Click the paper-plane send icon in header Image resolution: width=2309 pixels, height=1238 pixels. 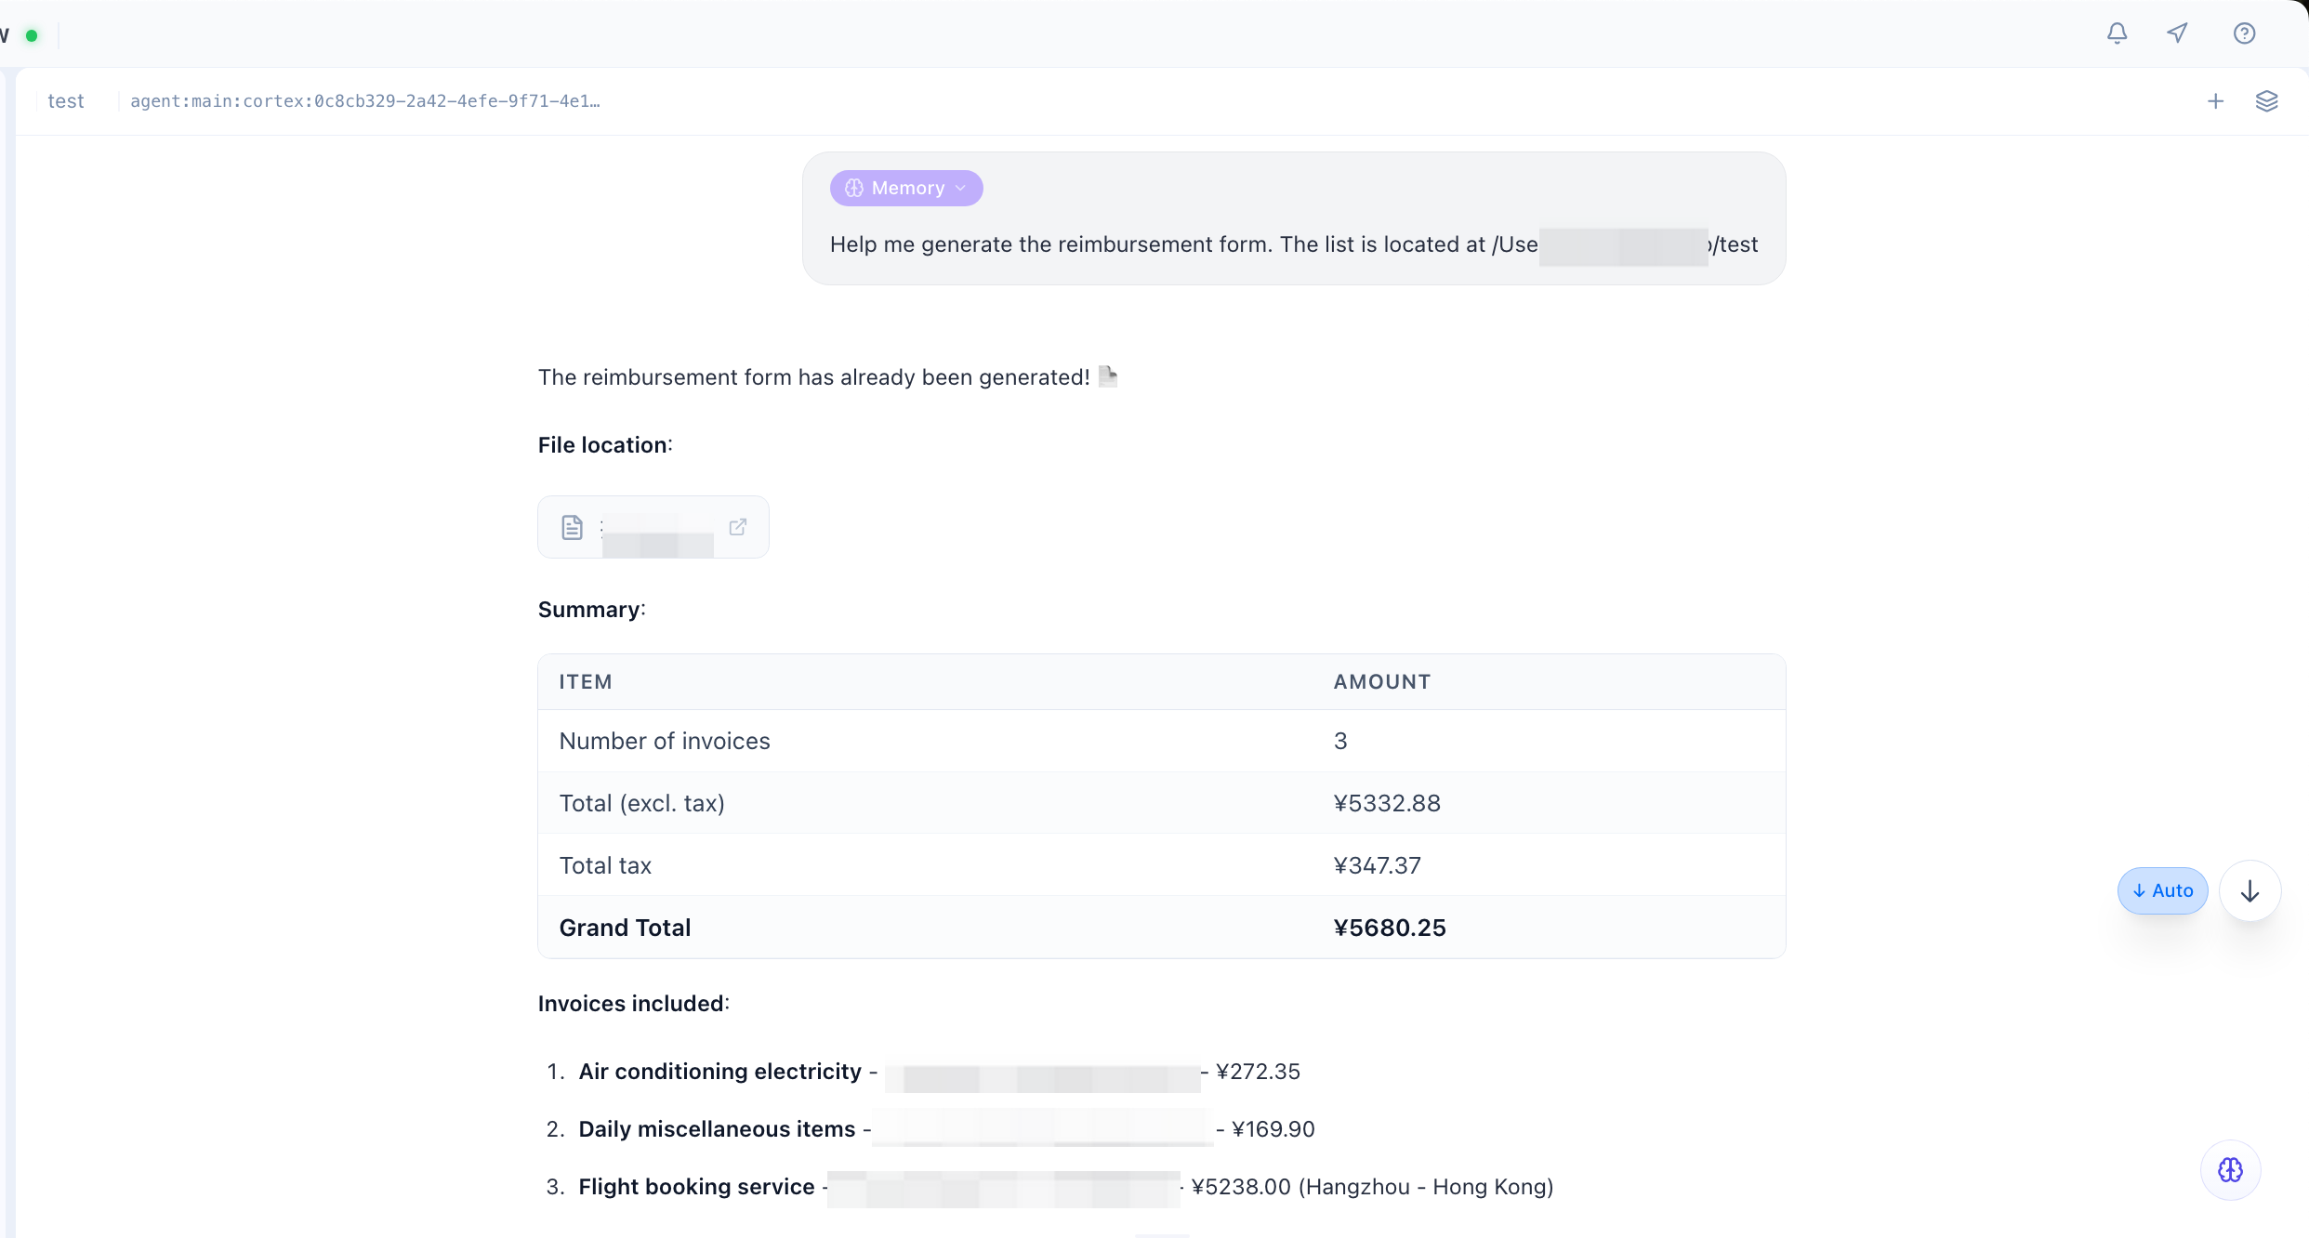2177,33
